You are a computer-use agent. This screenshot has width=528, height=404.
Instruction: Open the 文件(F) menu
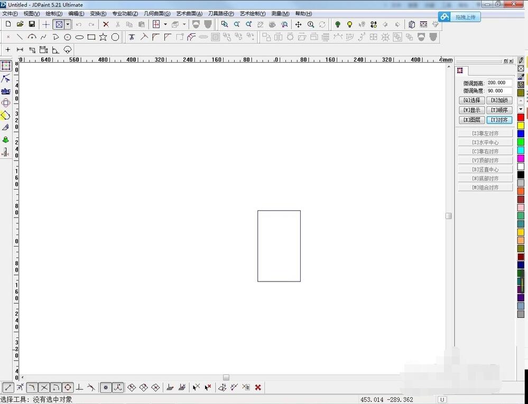pyautogui.click(x=10, y=13)
